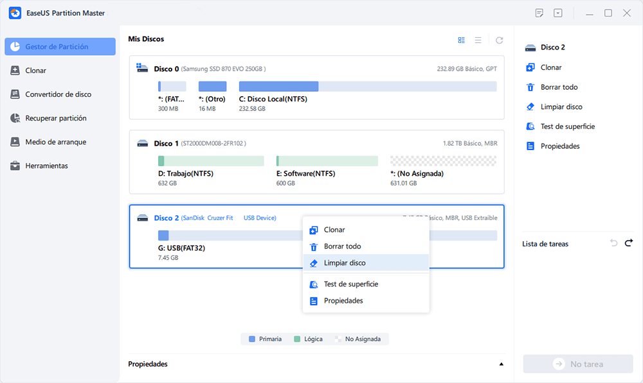The image size is (643, 383).
Task: Open Convertidor de disco section
Action: tap(60, 94)
